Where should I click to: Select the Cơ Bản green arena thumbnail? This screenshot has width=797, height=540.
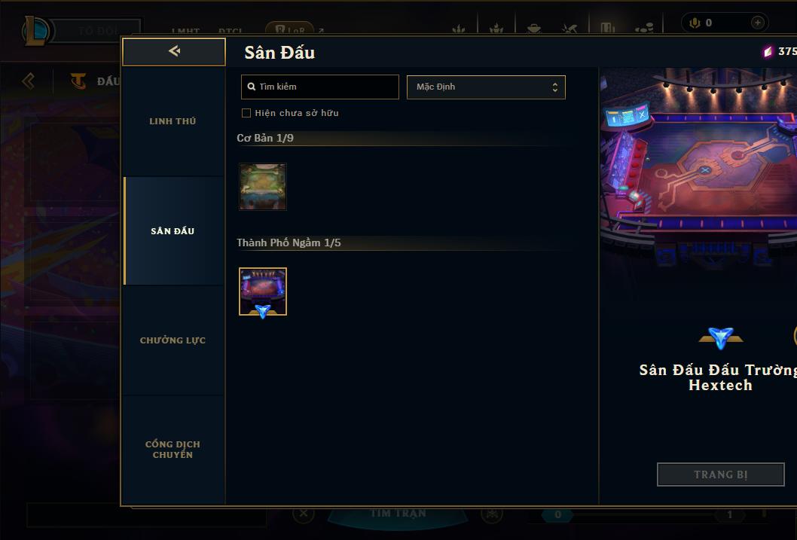click(x=263, y=187)
